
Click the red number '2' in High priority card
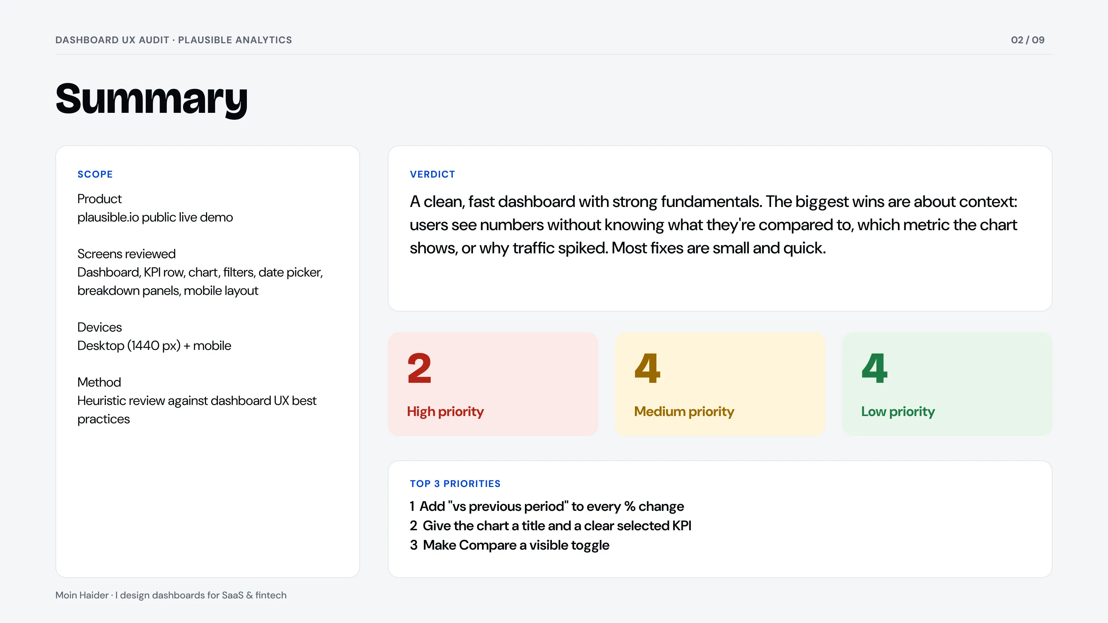[x=419, y=369]
